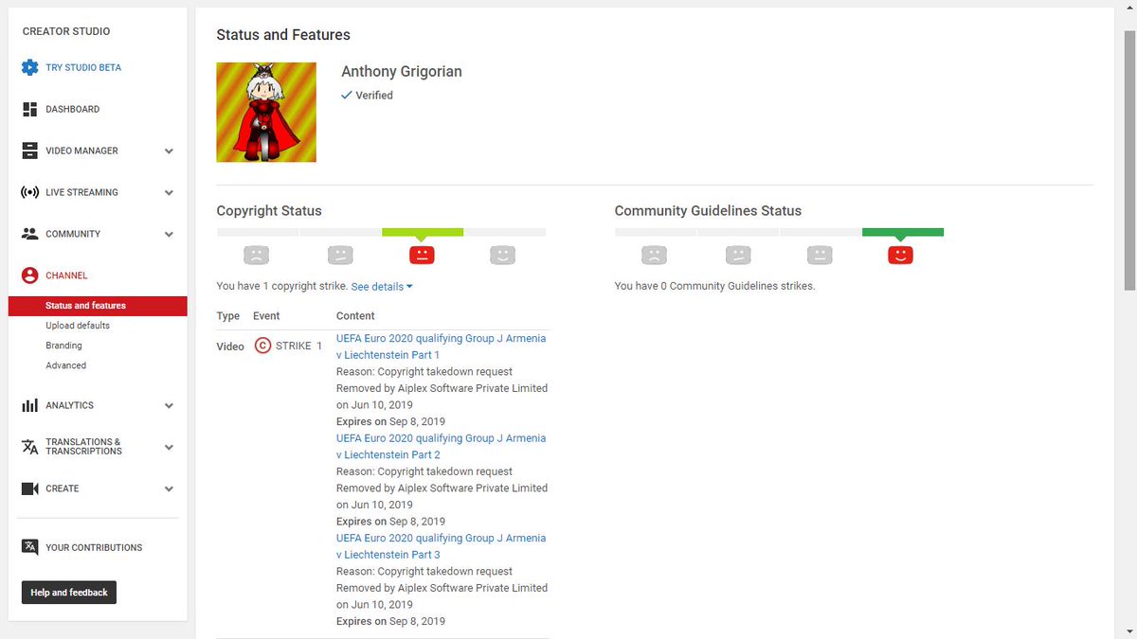Click the Help and feedback button

click(69, 593)
